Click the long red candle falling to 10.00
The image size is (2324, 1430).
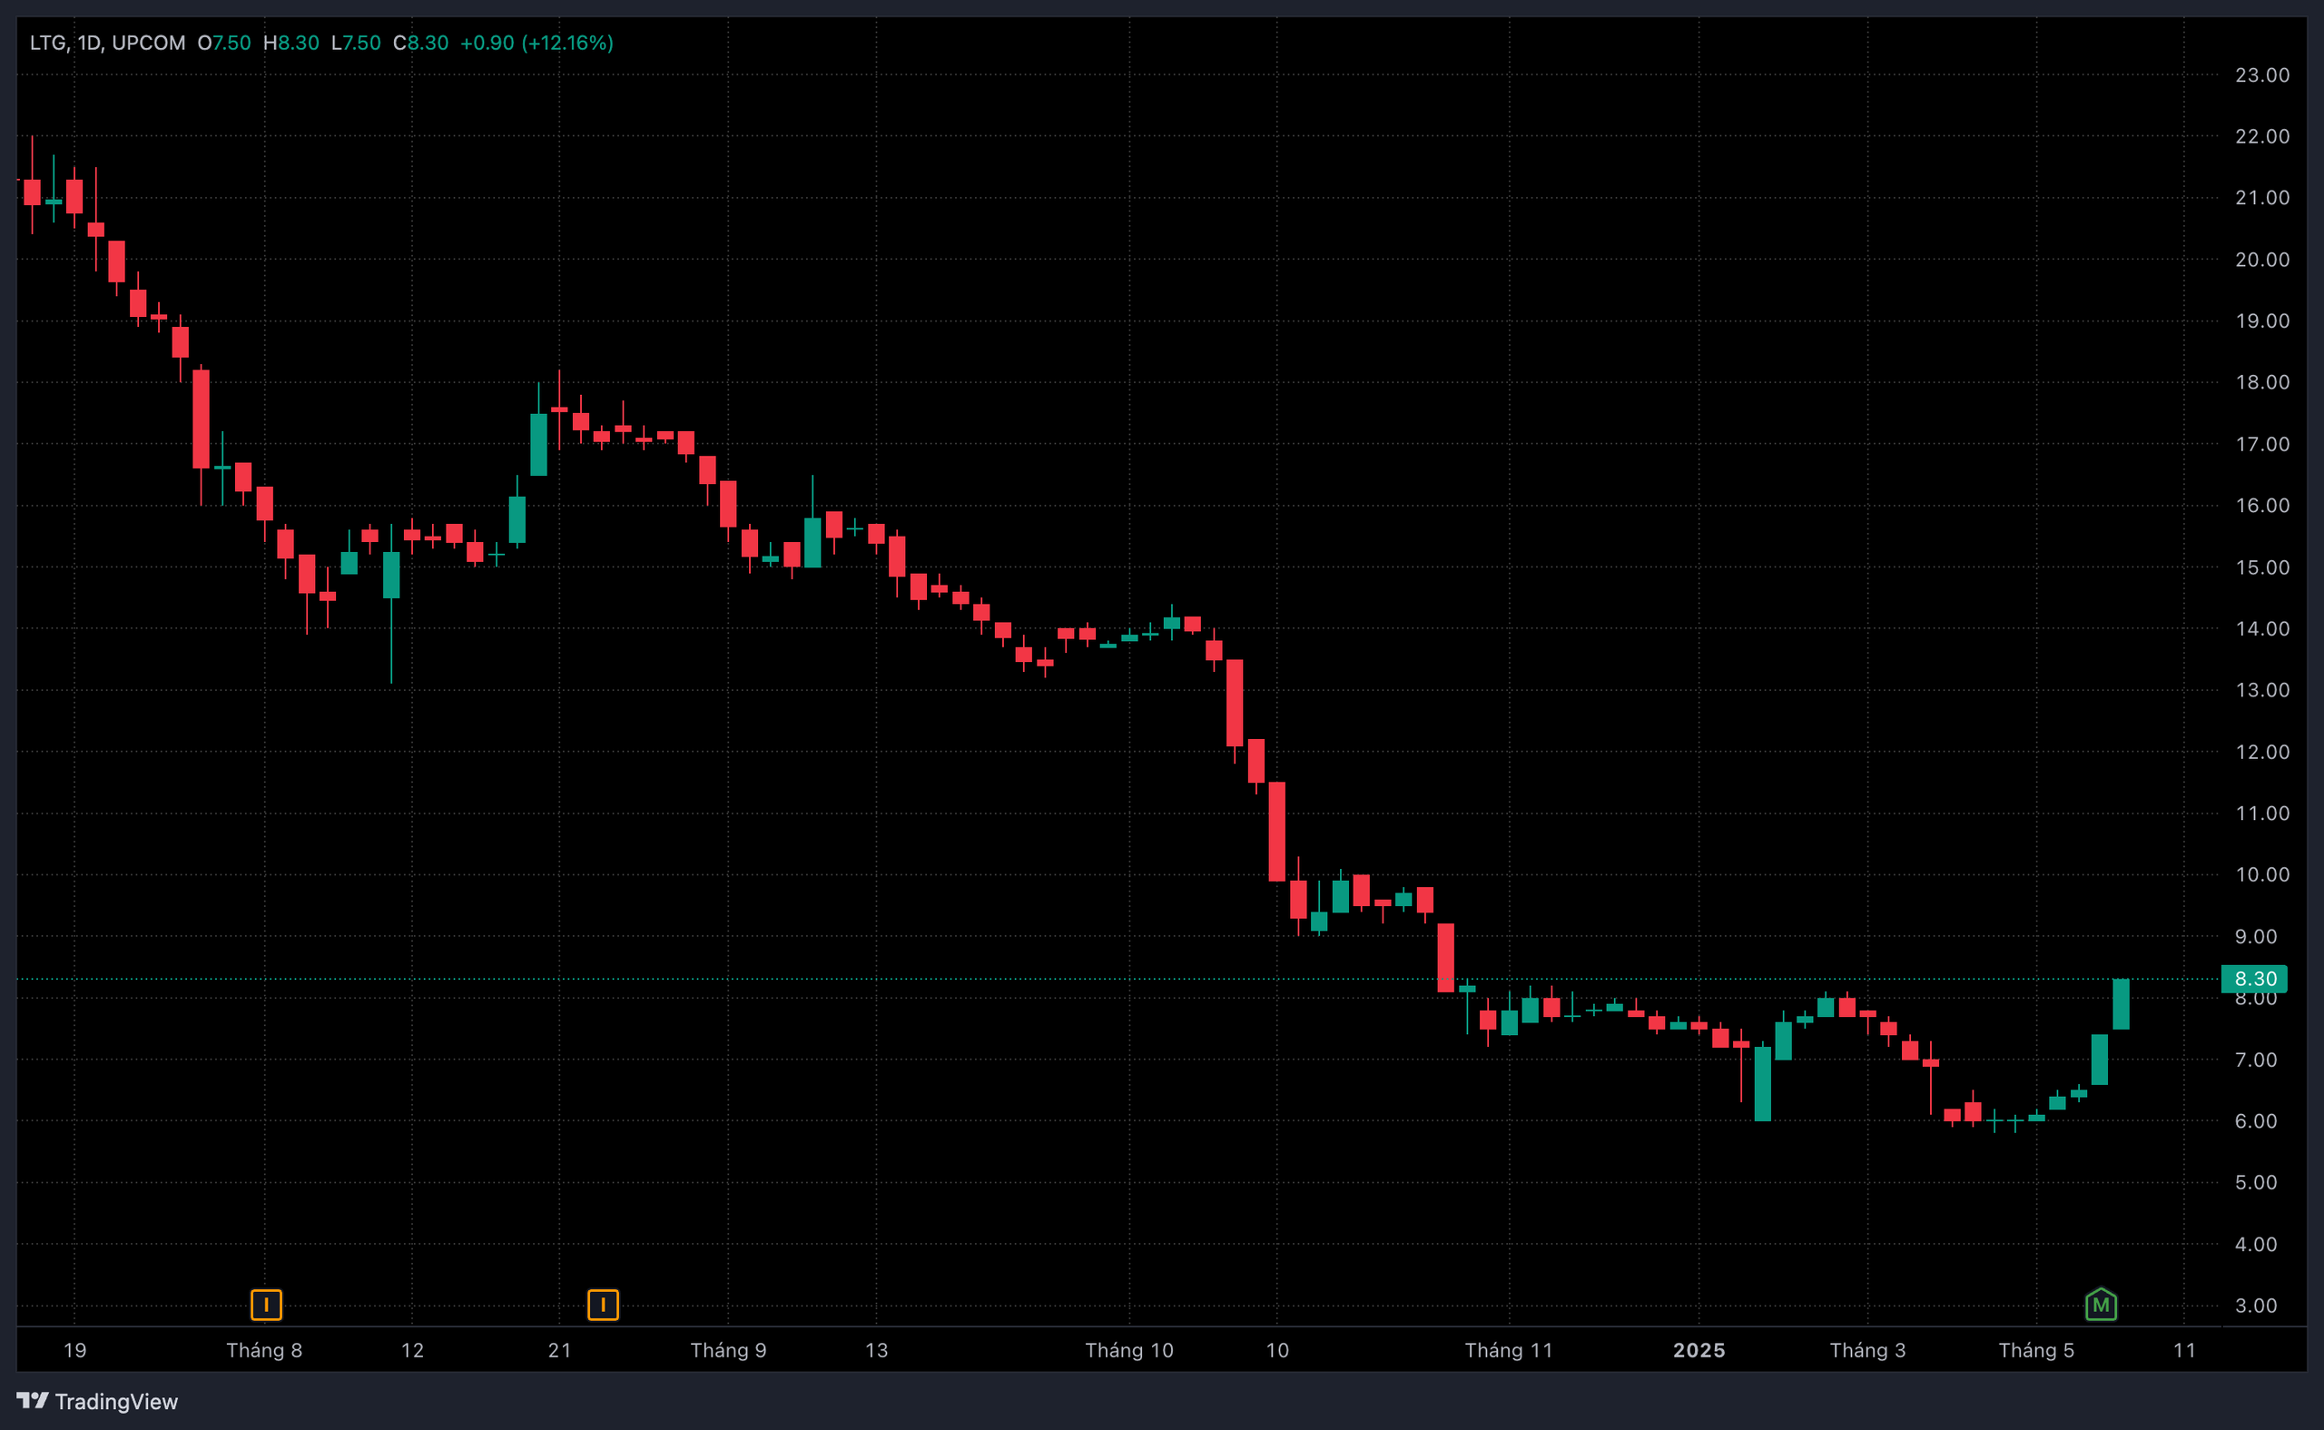pyautogui.click(x=1276, y=832)
